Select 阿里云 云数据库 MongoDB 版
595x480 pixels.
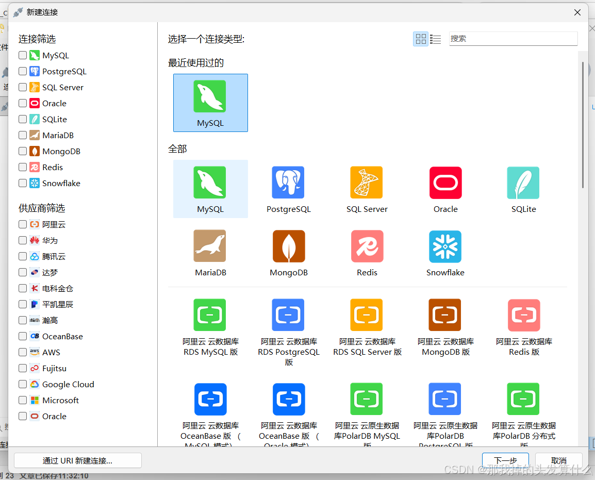pyautogui.click(x=445, y=327)
